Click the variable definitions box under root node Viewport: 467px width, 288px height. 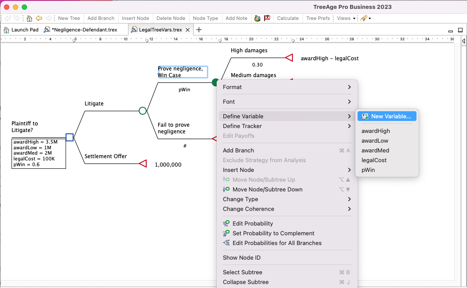click(39, 153)
